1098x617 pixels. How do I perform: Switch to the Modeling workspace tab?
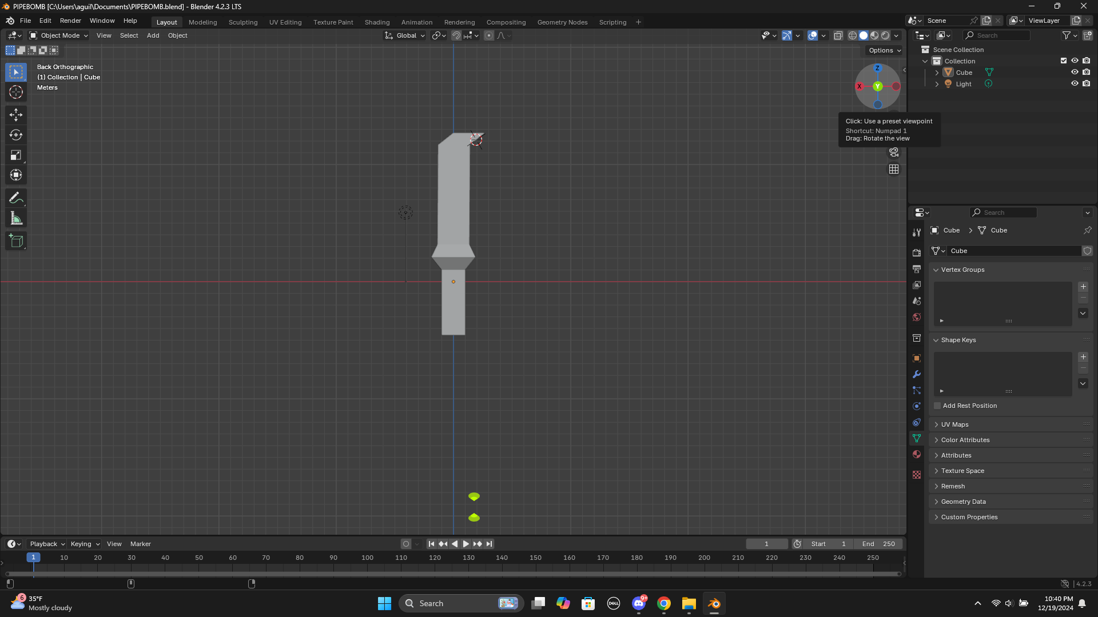pos(203,22)
